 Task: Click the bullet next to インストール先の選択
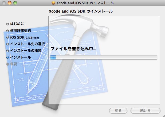tap(7, 44)
